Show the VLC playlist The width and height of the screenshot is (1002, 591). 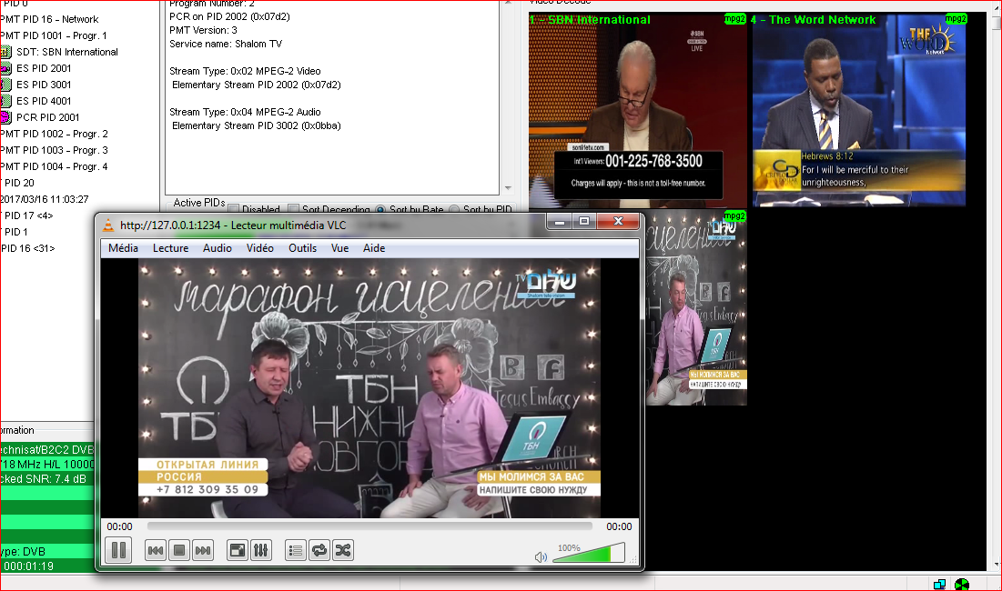295,550
